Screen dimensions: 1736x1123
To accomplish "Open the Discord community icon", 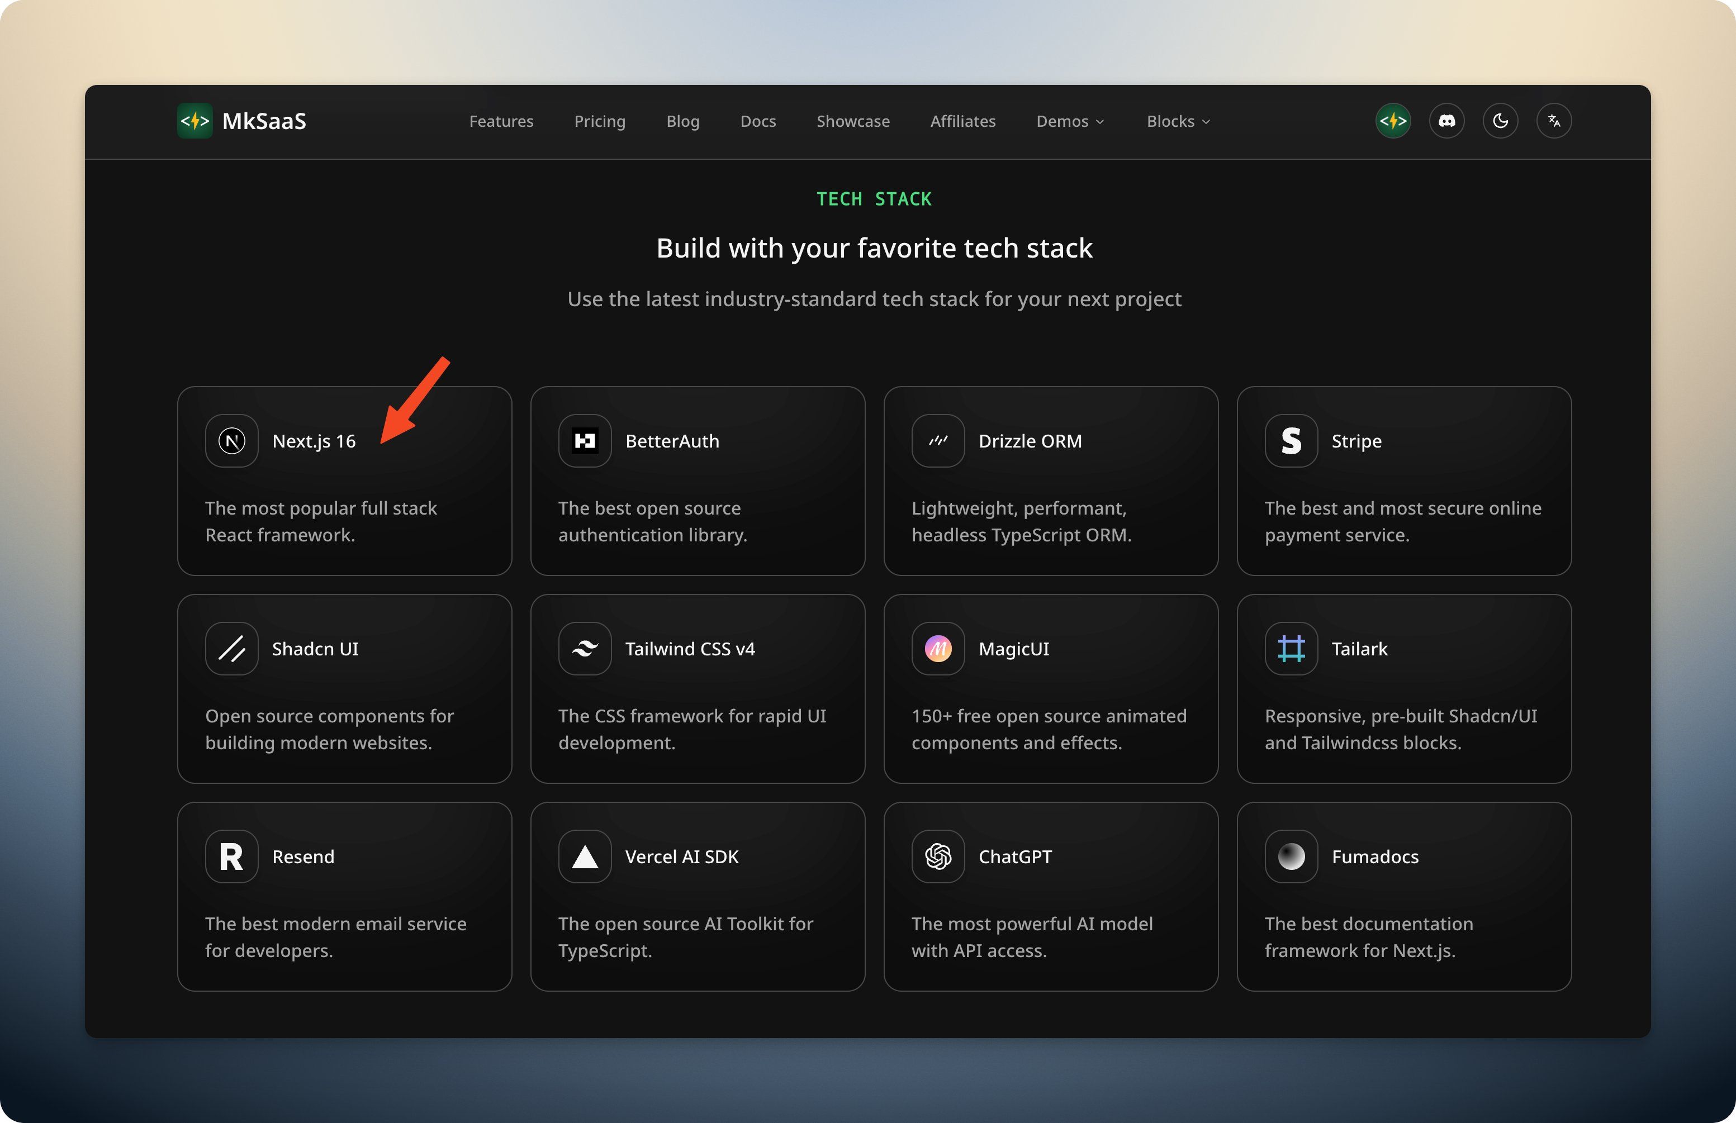I will tap(1446, 121).
